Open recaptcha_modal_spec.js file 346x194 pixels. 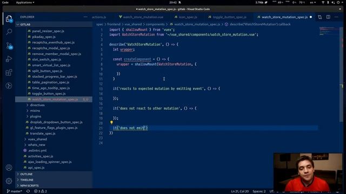[x=51, y=48]
